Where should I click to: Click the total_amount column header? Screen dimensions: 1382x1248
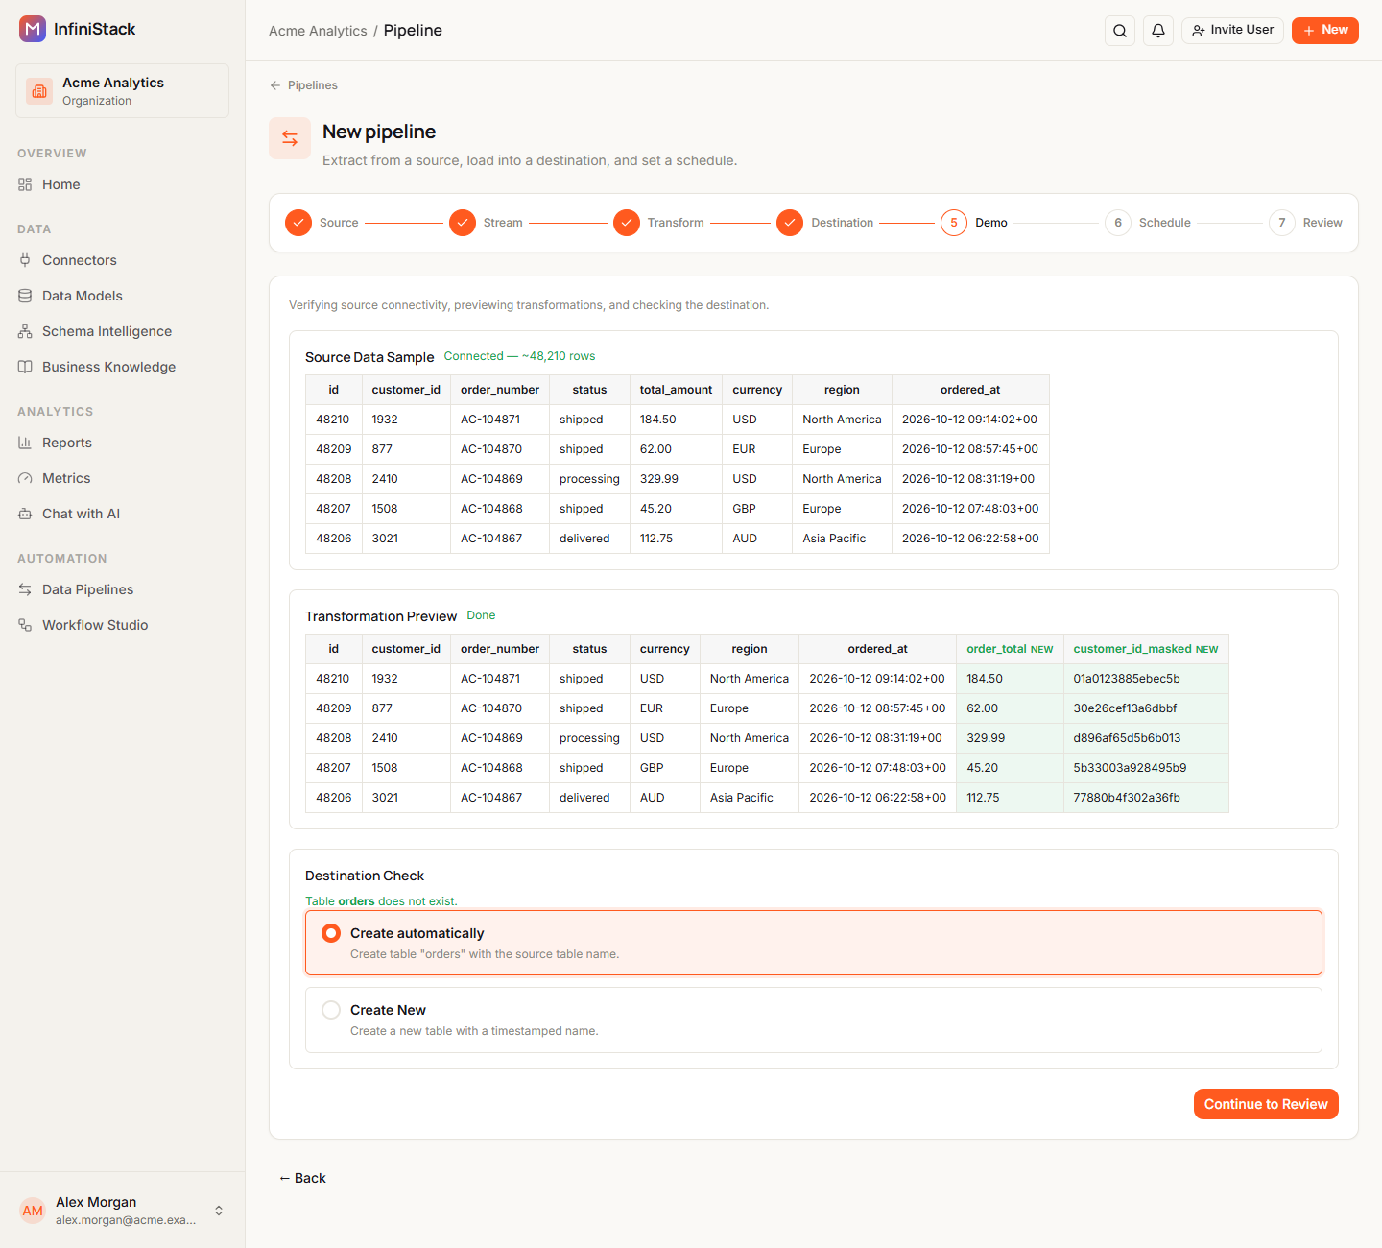(676, 390)
